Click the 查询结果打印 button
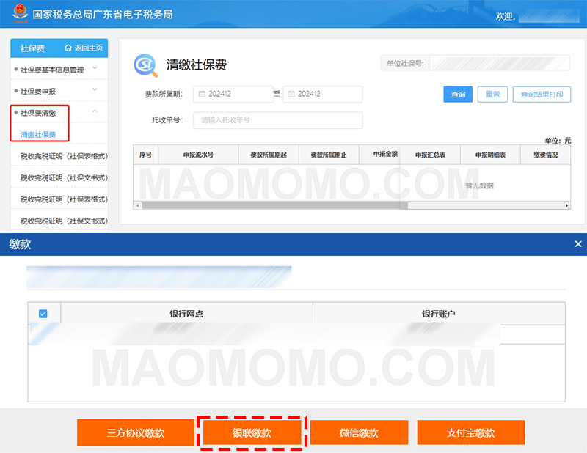This screenshot has height=453, width=587. pos(542,95)
